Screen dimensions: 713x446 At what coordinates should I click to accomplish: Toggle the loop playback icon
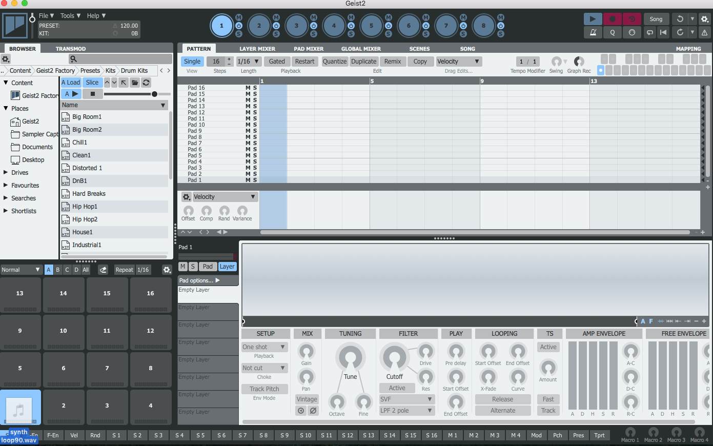coord(650,32)
